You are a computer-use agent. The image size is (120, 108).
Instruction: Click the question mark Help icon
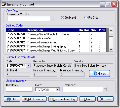coord(9,99)
